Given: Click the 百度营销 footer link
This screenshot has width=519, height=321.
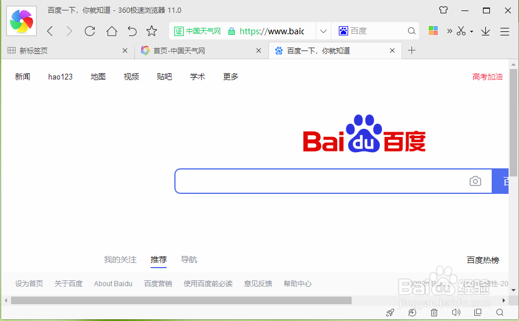Looking at the screenshot, I should coord(158,284).
